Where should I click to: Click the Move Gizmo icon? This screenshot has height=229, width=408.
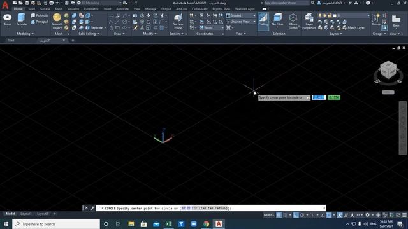coord(293,21)
